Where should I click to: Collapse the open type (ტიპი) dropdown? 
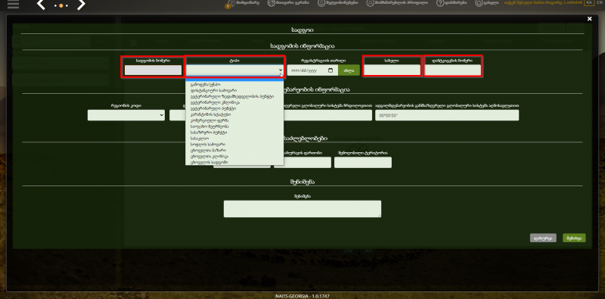234,70
